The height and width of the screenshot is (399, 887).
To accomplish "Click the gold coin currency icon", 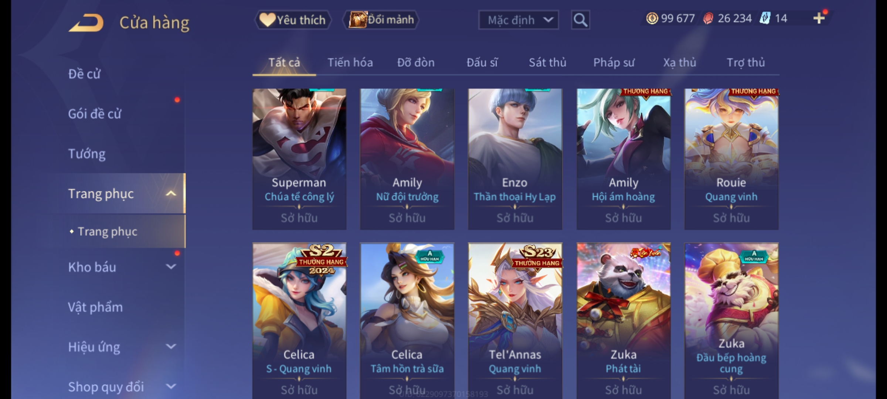I will (652, 18).
